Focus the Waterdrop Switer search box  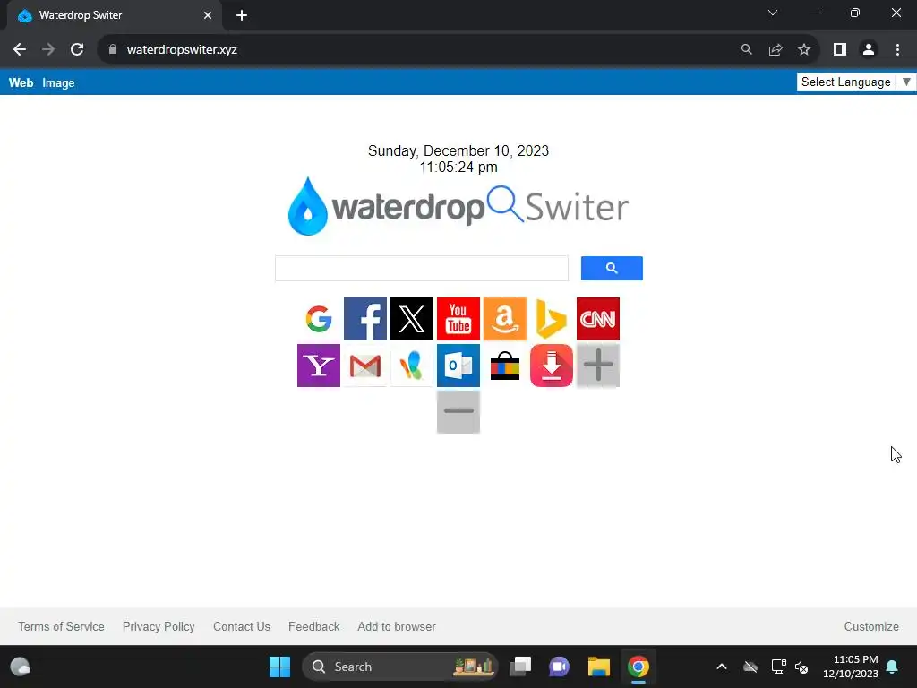click(x=422, y=268)
